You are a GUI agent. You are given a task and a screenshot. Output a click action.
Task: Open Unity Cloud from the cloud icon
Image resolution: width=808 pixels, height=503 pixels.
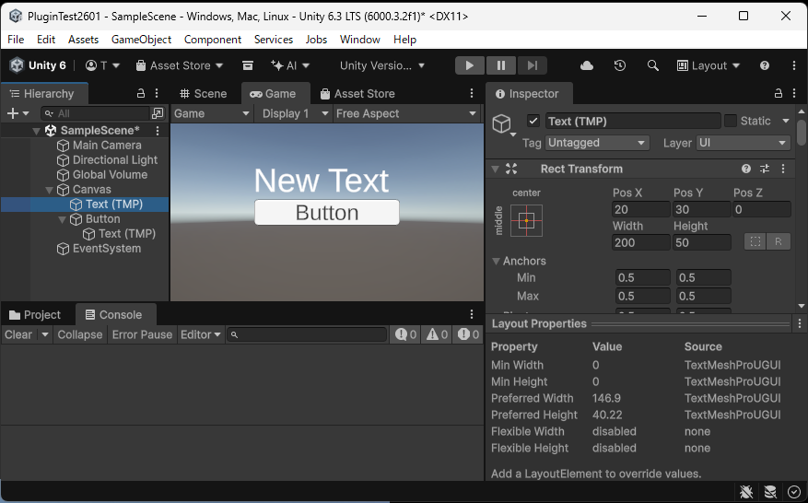pos(587,65)
